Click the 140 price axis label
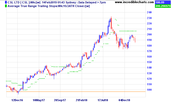 [149, 68]
